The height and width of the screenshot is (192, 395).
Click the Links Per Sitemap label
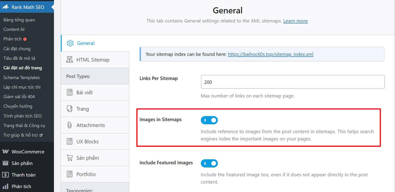158,78
